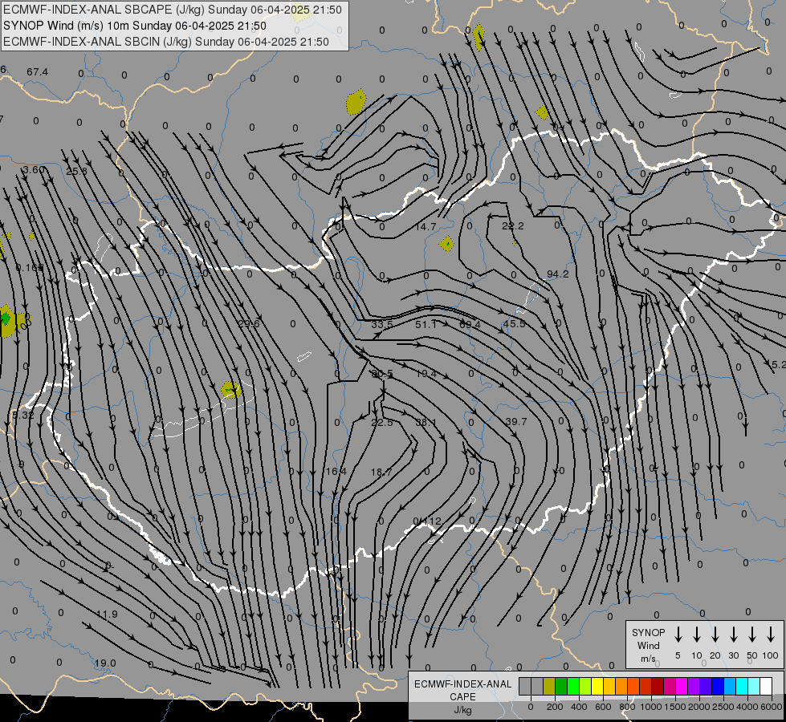Select the olive swatch in CAPE legend
The image size is (786, 722).
pos(549,686)
